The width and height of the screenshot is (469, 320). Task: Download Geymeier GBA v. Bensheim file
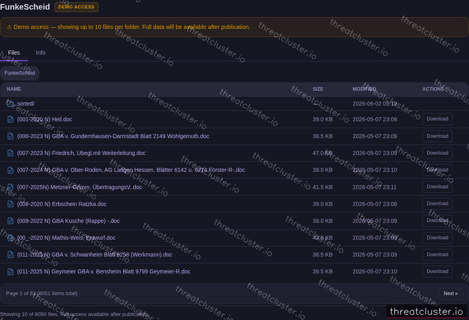tap(437, 271)
